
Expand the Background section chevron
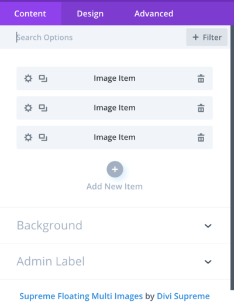pos(208,226)
